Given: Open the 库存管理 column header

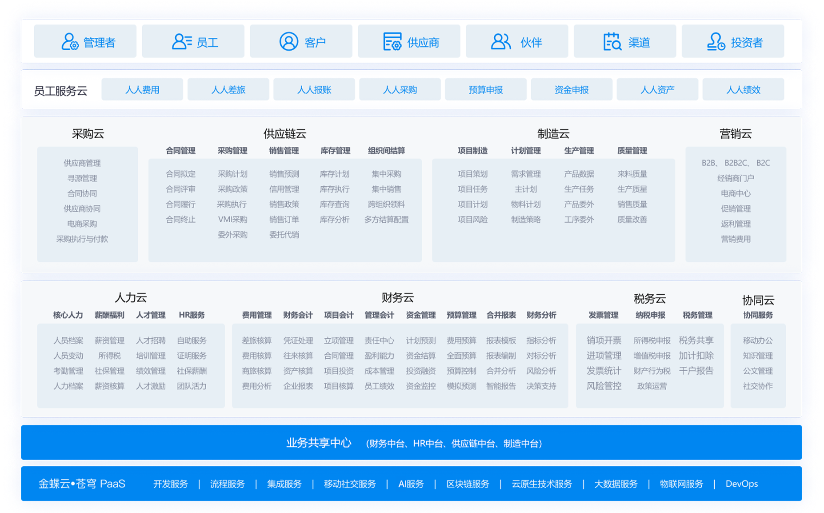Looking at the screenshot, I should pos(335,151).
